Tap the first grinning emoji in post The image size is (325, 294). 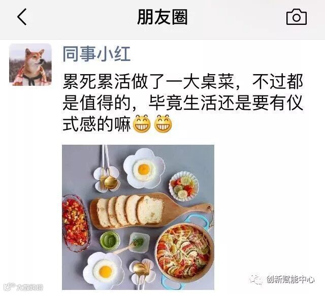142,124
